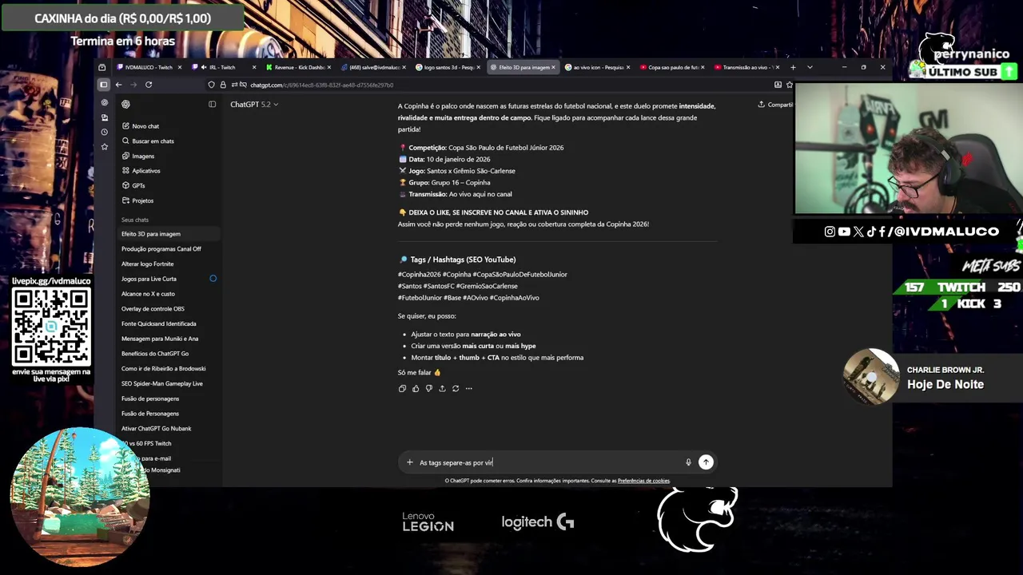Open chat Benefícios do ChatGPT Go
Viewport: 1023px width, 575px height.
click(155, 354)
